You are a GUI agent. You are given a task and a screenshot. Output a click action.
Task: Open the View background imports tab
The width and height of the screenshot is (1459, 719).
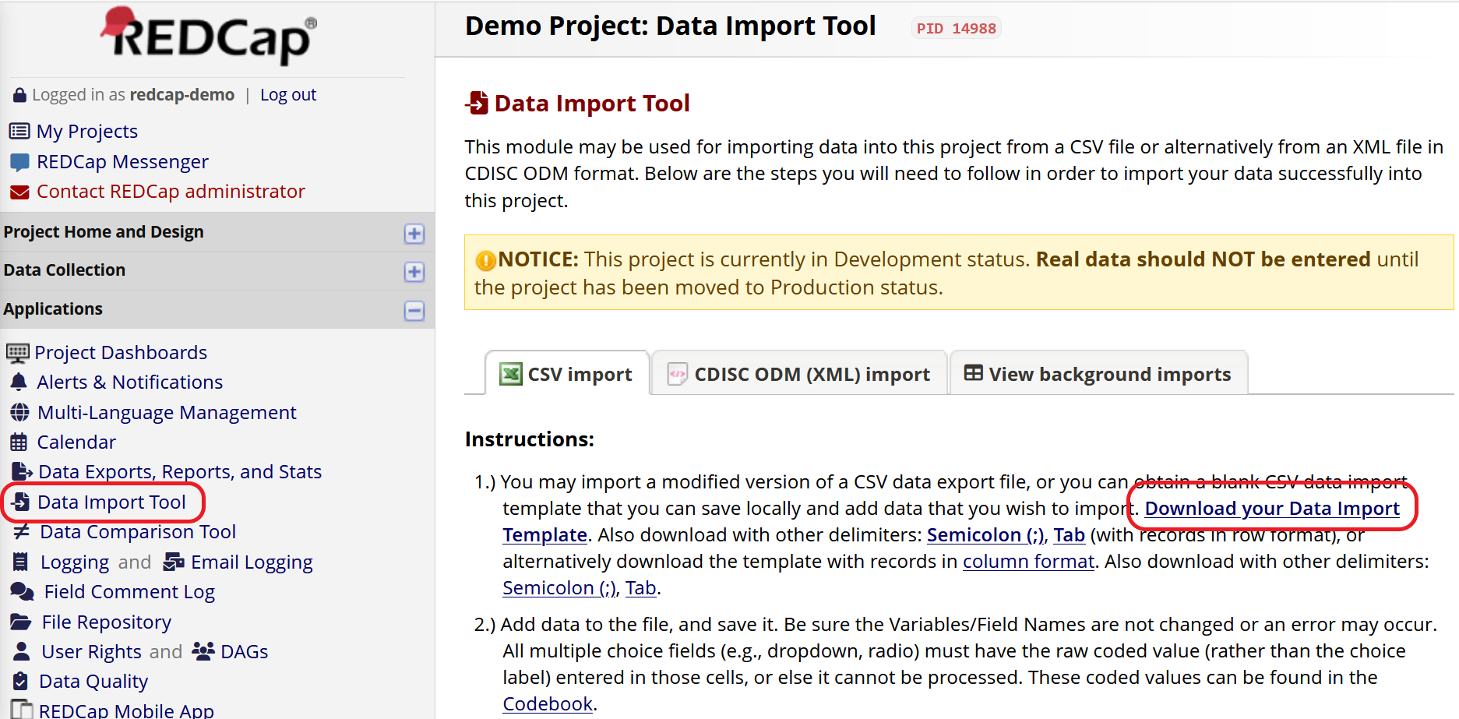tap(1098, 374)
